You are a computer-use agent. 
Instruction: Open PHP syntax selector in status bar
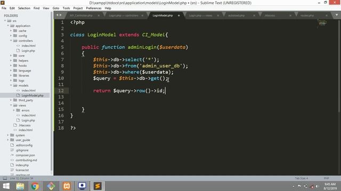[326, 178]
